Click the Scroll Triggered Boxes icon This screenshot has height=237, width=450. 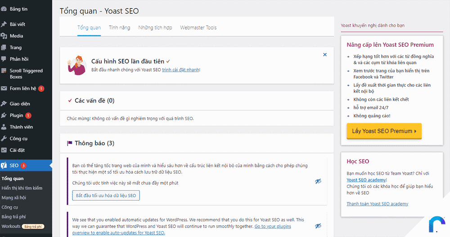4,71
